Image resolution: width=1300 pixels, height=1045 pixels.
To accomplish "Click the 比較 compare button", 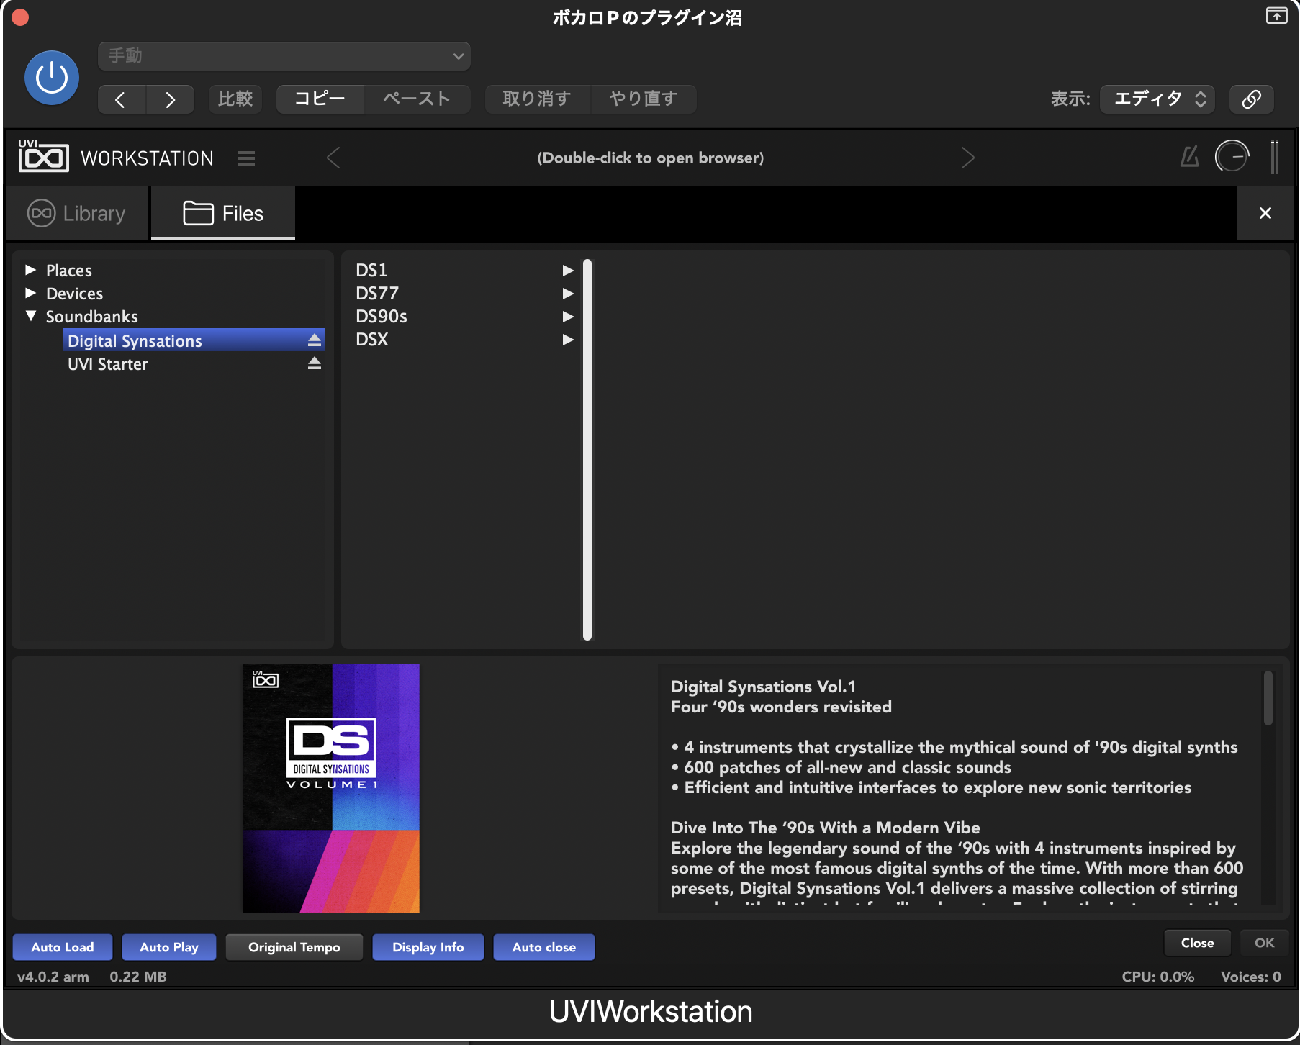I will click(235, 99).
